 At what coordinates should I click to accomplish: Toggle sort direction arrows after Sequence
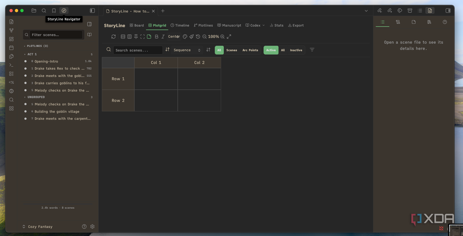[208, 50]
